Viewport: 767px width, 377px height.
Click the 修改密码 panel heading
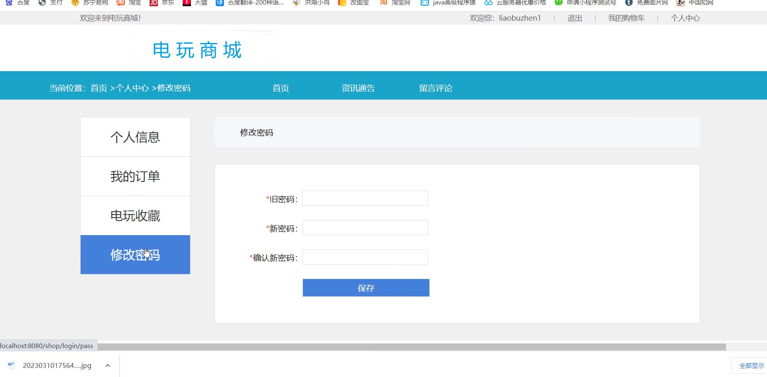(x=257, y=133)
